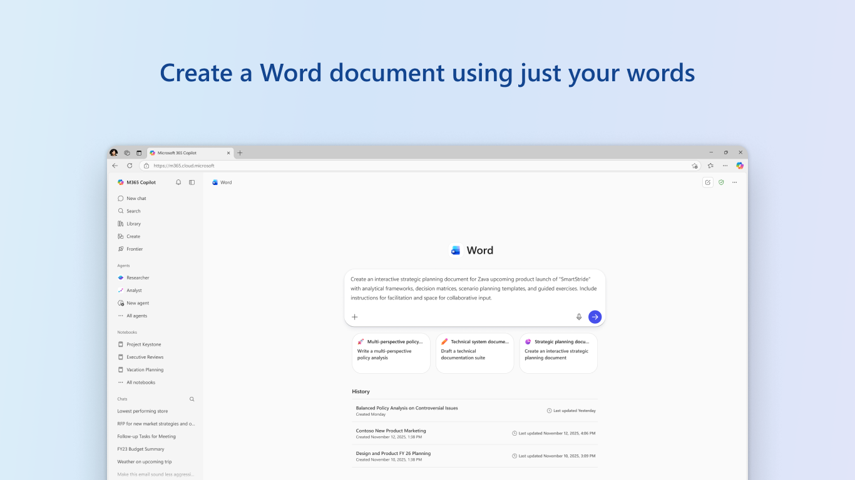
Task: Open browser settings and more menu
Action: 725,166
